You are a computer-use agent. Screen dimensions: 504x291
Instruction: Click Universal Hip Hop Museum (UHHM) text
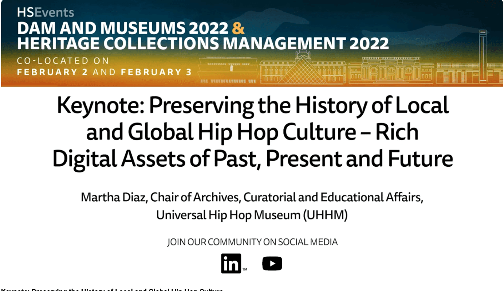coord(252,215)
